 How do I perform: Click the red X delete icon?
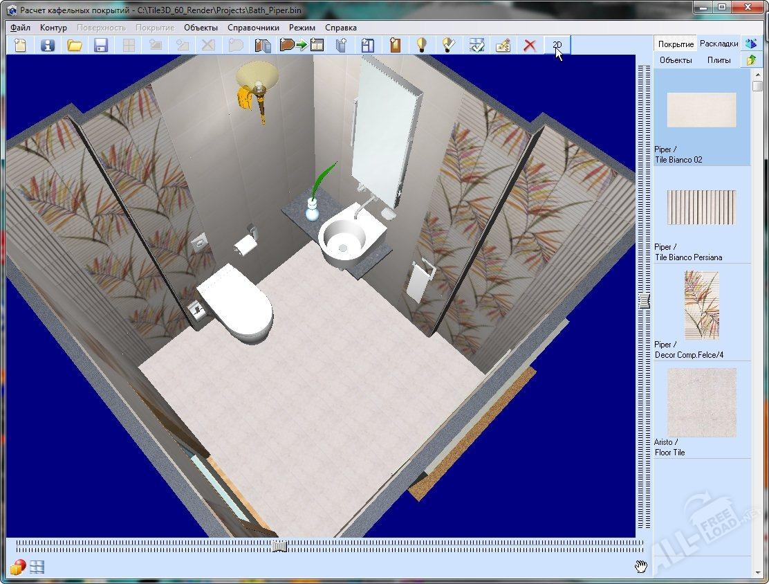pos(530,46)
